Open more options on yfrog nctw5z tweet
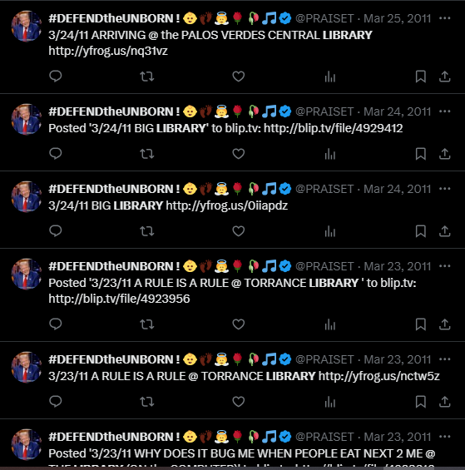 (x=444, y=359)
